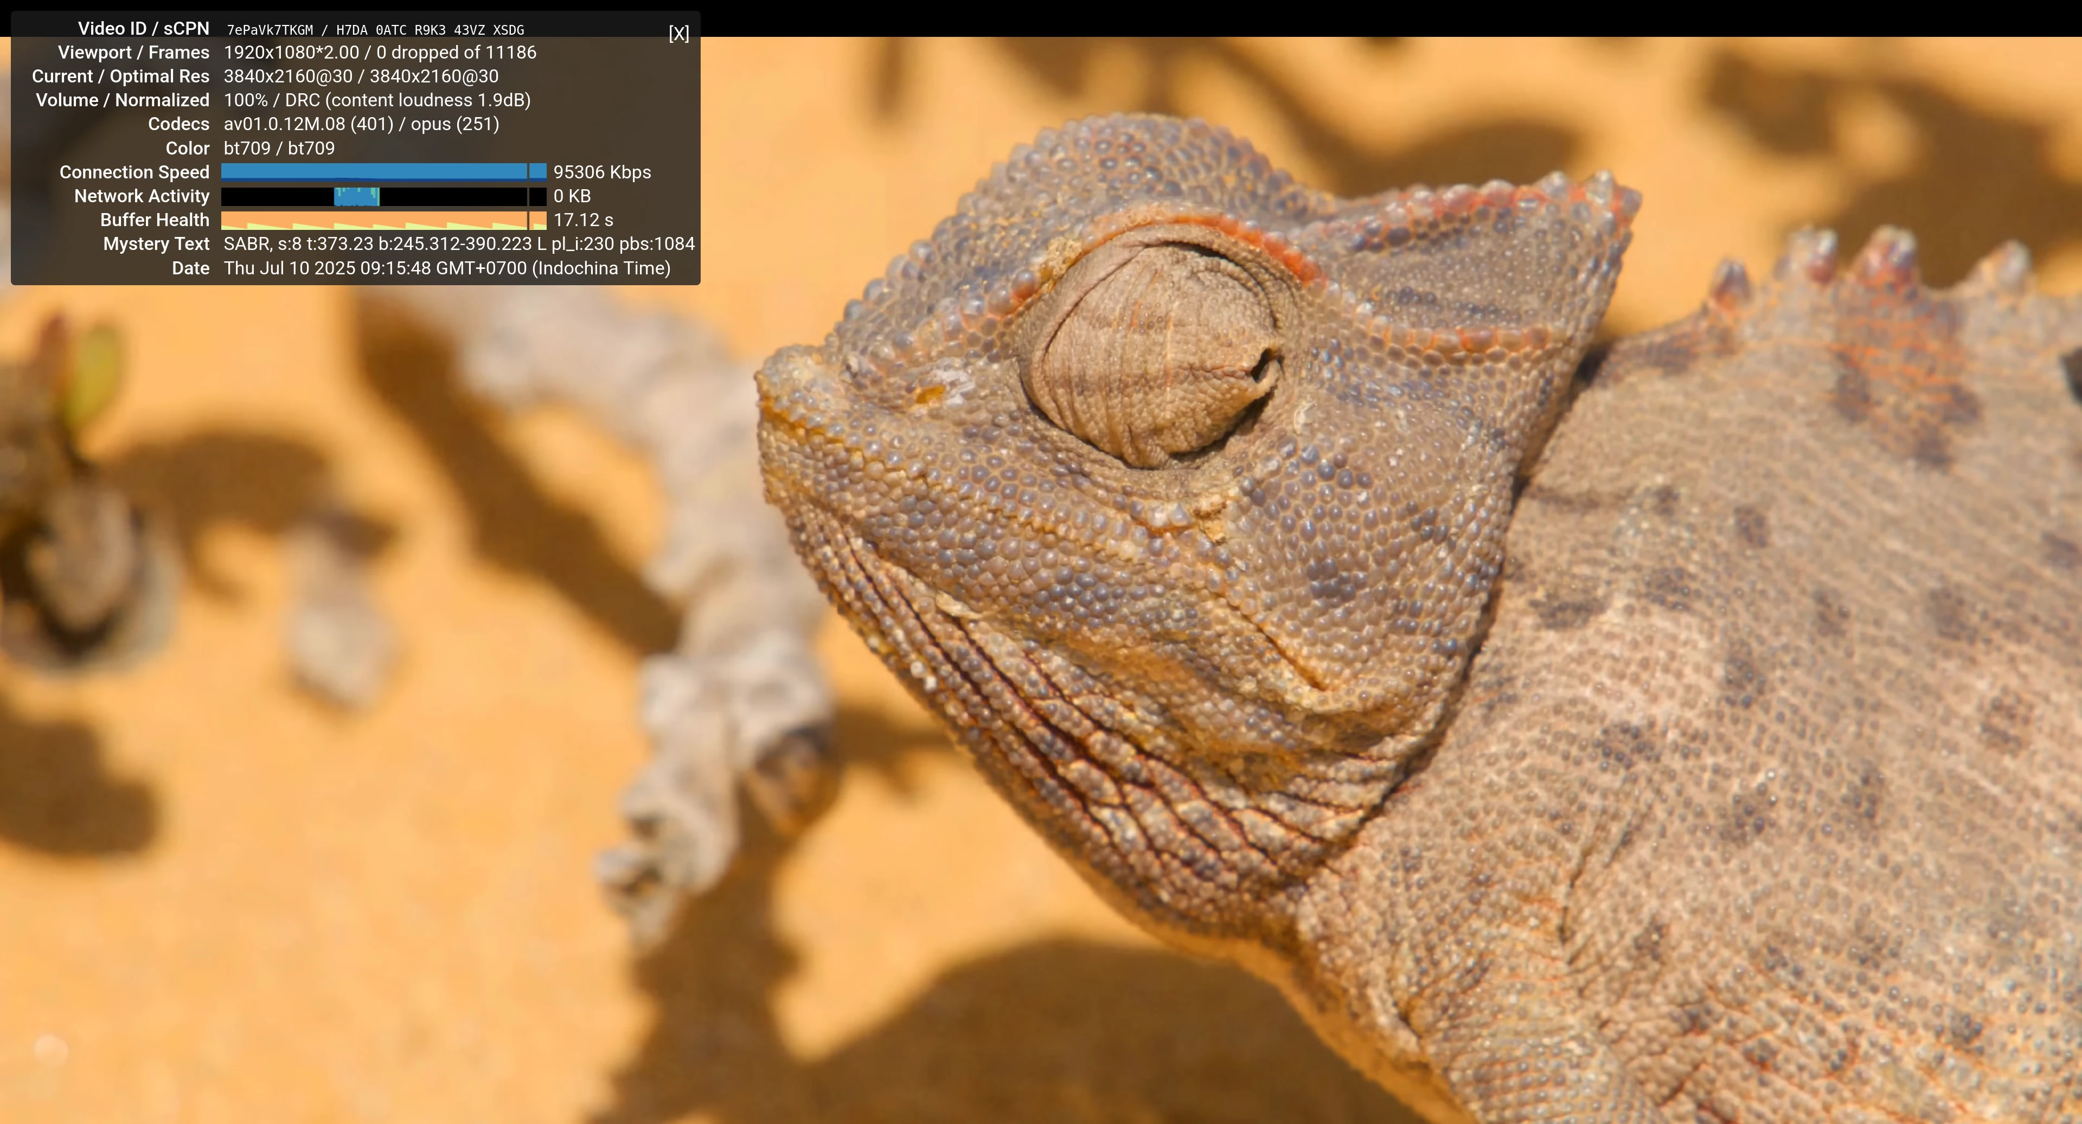Click the Network Activity label
Viewport: 2082px width, 1124px height.
(x=142, y=196)
